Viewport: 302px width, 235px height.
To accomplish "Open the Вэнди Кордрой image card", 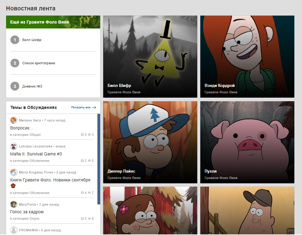I will coord(247,57).
